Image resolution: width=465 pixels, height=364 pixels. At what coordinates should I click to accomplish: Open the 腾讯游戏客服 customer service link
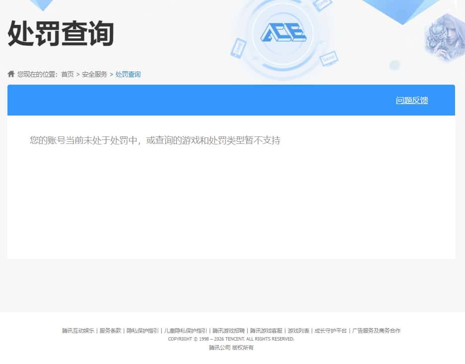(268, 331)
